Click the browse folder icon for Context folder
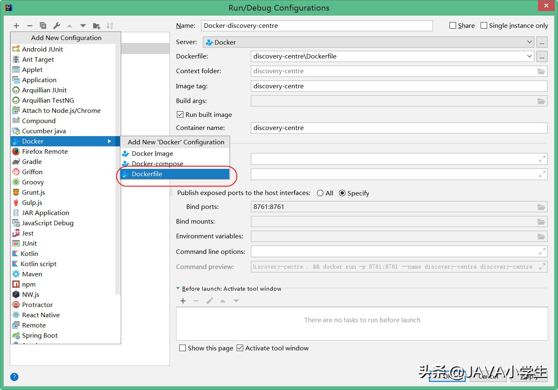The width and height of the screenshot is (558, 390). (x=541, y=71)
